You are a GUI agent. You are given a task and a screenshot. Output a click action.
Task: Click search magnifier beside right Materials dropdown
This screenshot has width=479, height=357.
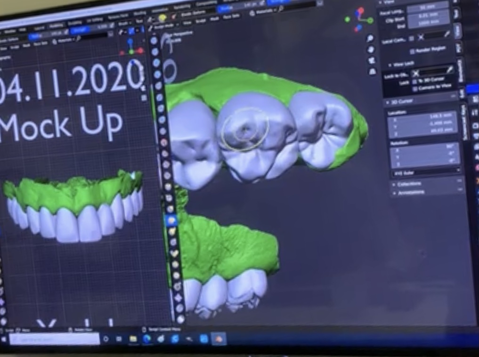click(281, 9)
